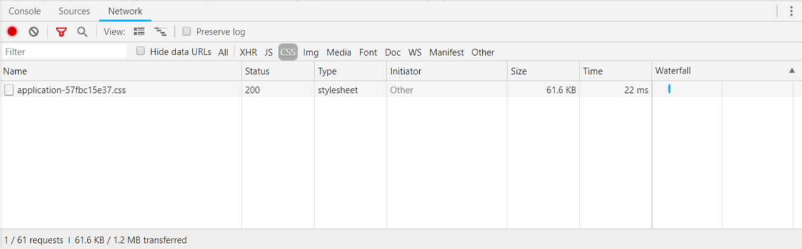Check the Hide data URLs checkbox

click(141, 52)
